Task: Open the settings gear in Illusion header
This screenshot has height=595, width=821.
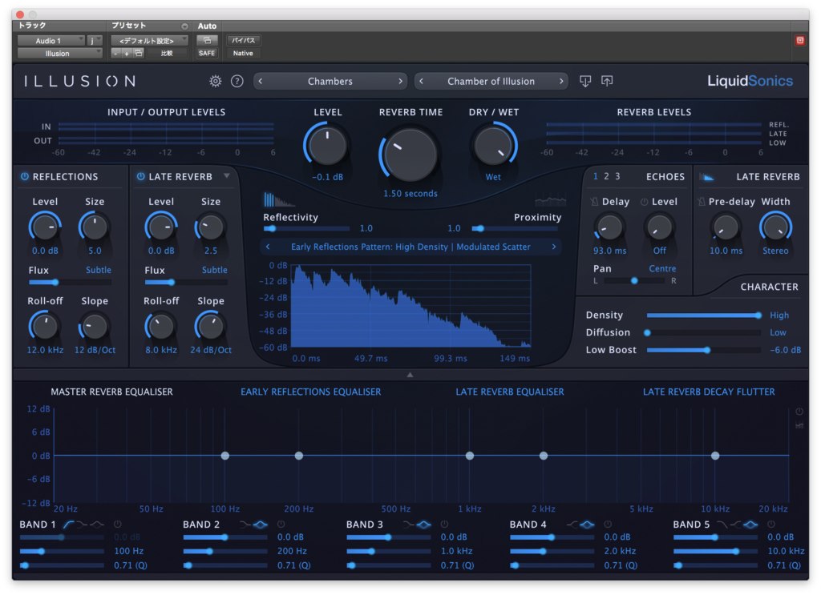Action: (215, 81)
